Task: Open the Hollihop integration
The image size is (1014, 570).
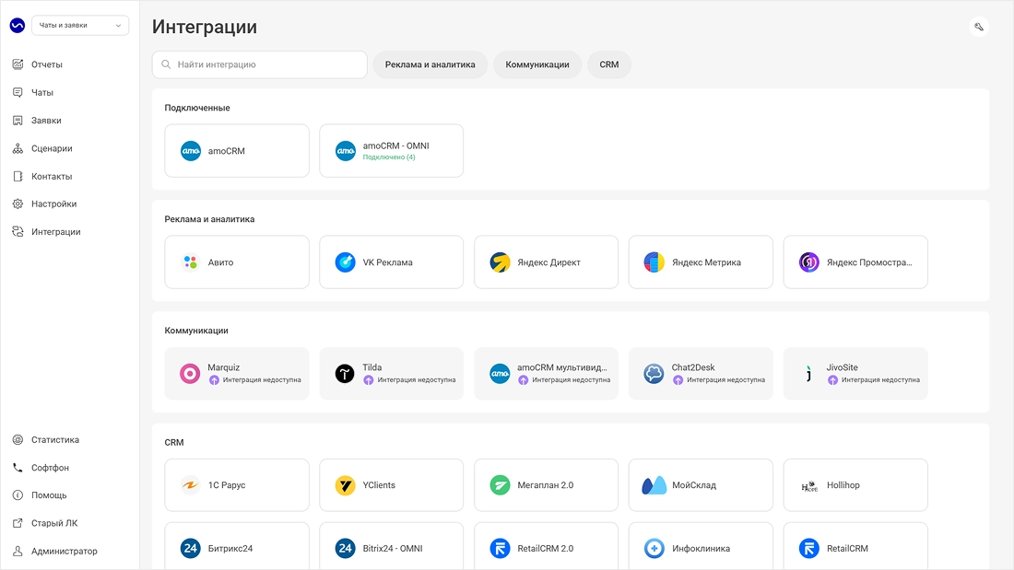Action: click(855, 484)
